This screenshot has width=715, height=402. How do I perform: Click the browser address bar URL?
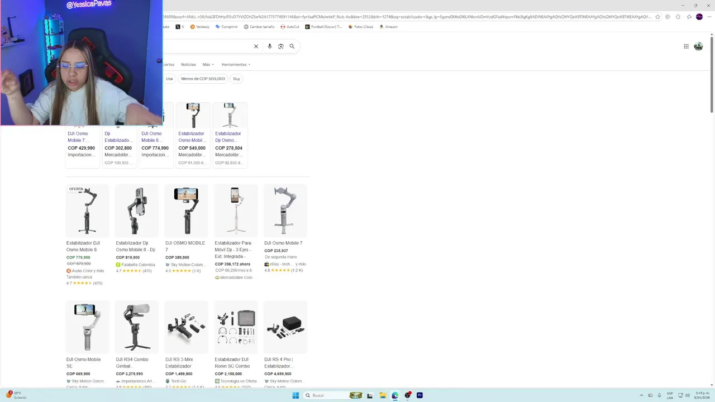[x=407, y=17]
